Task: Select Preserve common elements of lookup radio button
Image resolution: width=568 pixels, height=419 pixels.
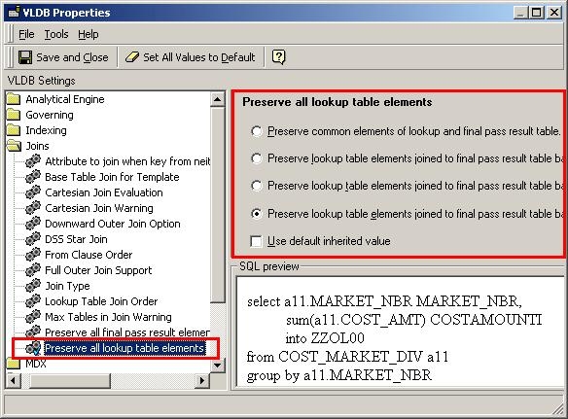Action: click(257, 131)
